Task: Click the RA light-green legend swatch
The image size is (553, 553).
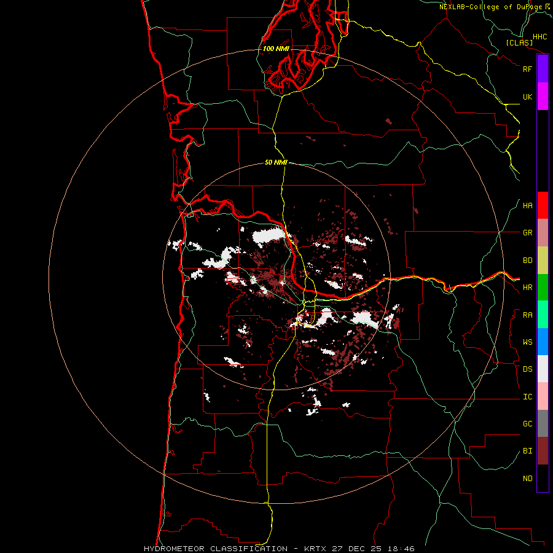Action: coord(543,315)
